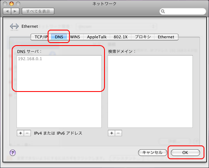Open the 802.1X tab
Screen dimensions: 209x168
pos(120,37)
